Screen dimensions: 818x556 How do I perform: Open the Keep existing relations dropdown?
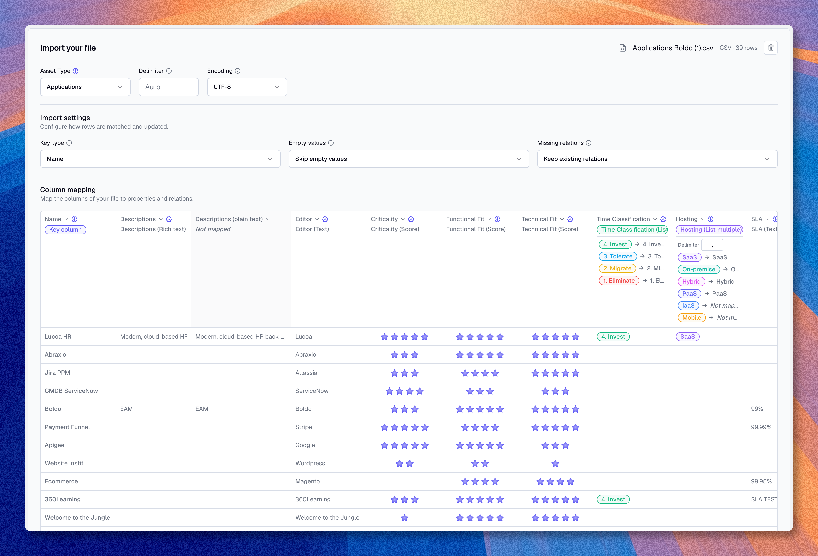tap(657, 159)
